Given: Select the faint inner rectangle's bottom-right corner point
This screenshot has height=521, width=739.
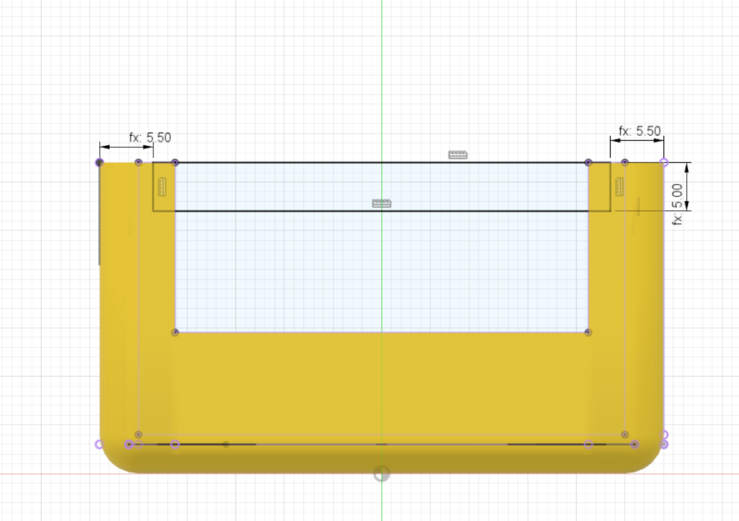Looking at the screenshot, I should [624, 434].
